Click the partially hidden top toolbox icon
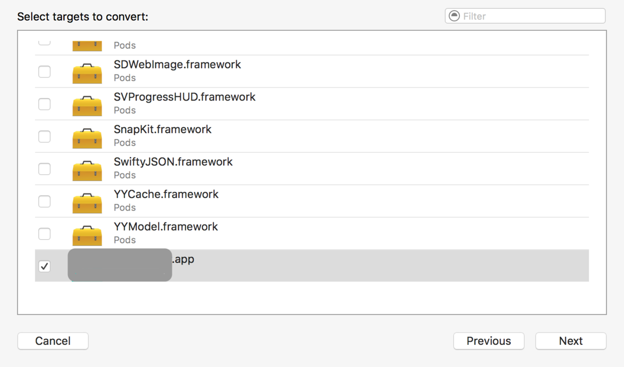Viewport: 624px width, 367px height. (x=87, y=46)
